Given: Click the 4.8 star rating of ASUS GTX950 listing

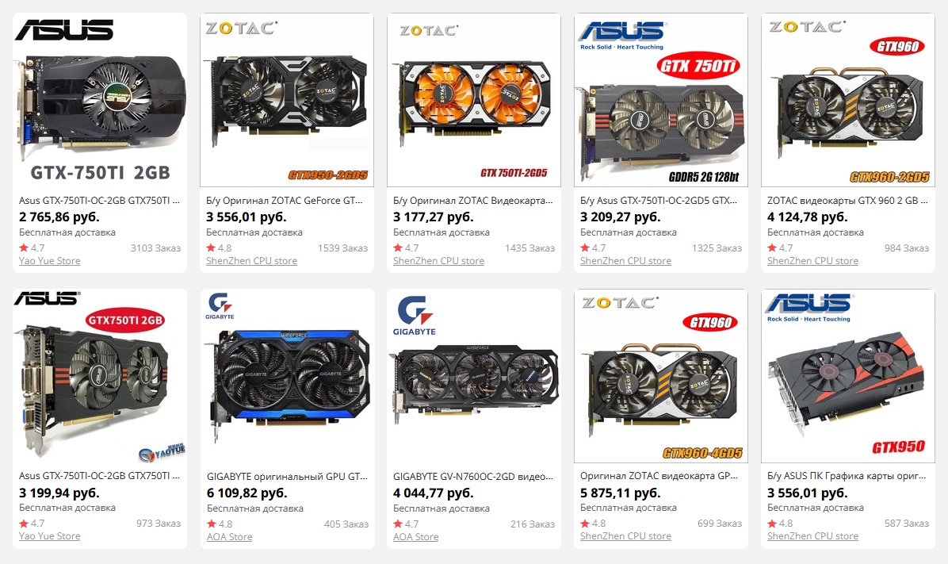Looking at the screenshot, I should (x=780, y=524).
